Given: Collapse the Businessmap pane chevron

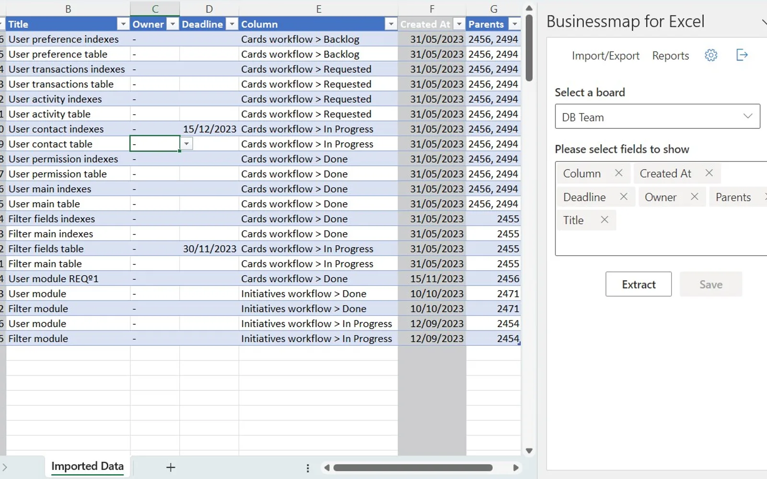Looking at the screenshot, I should click(764, 22).
